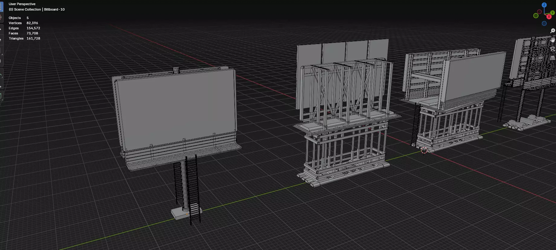This screenshot has height=250, width=556.
Task: Toggle perspective/orthographic grid icon
Action: pos(553,58)
